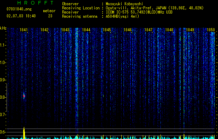218x139 pixels.
Task: Click the Ogata-vill. Akita-Pref. JAPAN location text
Action: 136,8
